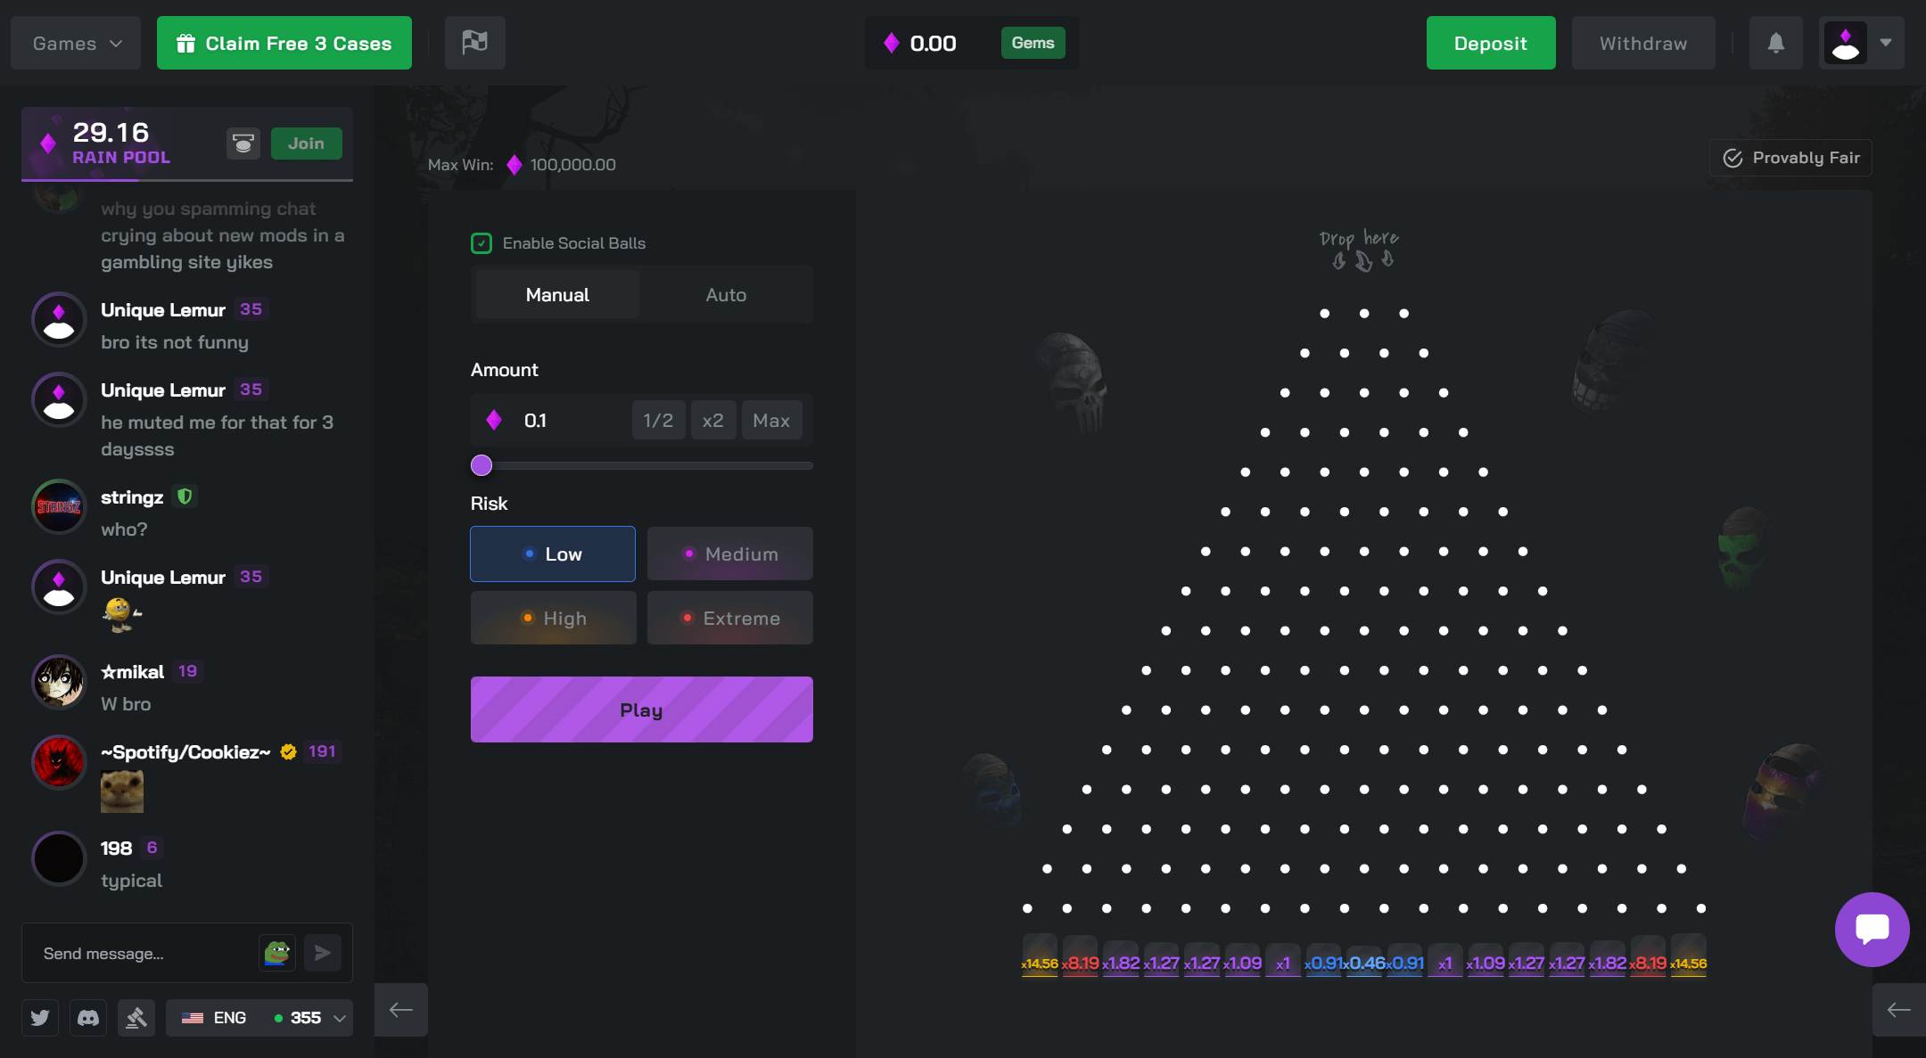
Task: Open the notifications bell
Action: [1775, 43]
